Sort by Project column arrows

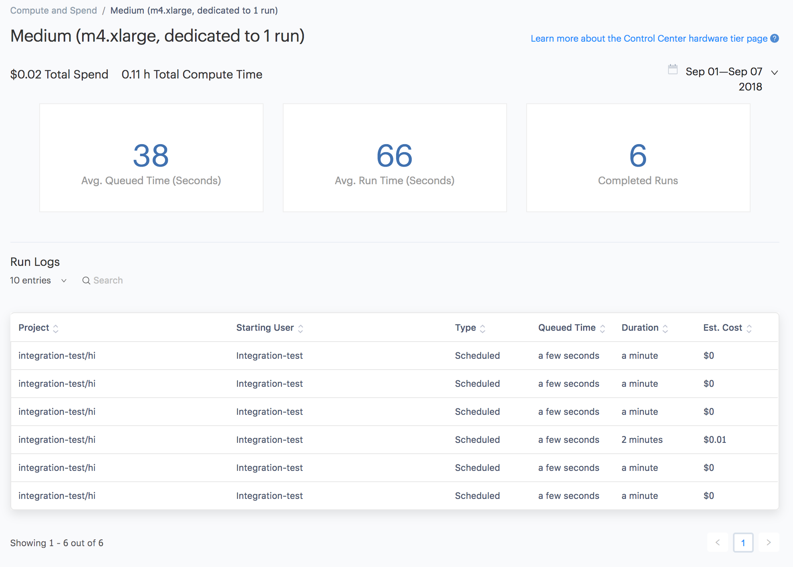pyautogui.click(x=56, y=328)
